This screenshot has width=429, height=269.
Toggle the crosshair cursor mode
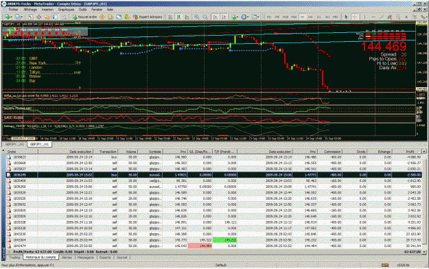tap(355, 17)
